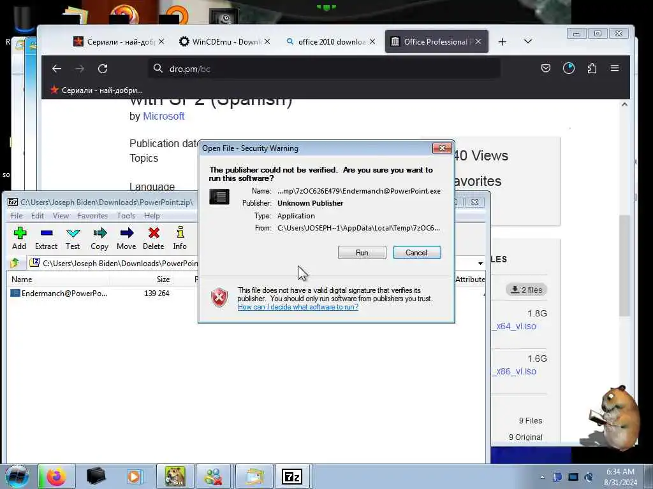Close the WinCDEmu tab

pos(267,41)
